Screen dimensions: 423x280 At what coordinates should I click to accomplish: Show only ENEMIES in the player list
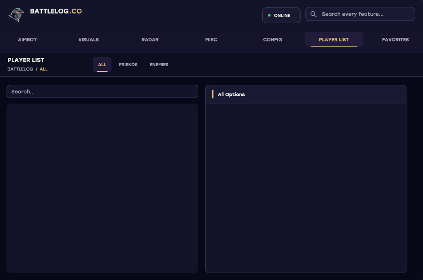coord(159,65)
